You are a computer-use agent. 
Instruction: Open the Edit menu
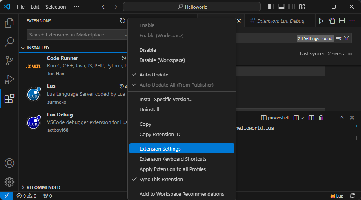coord(35,7)
